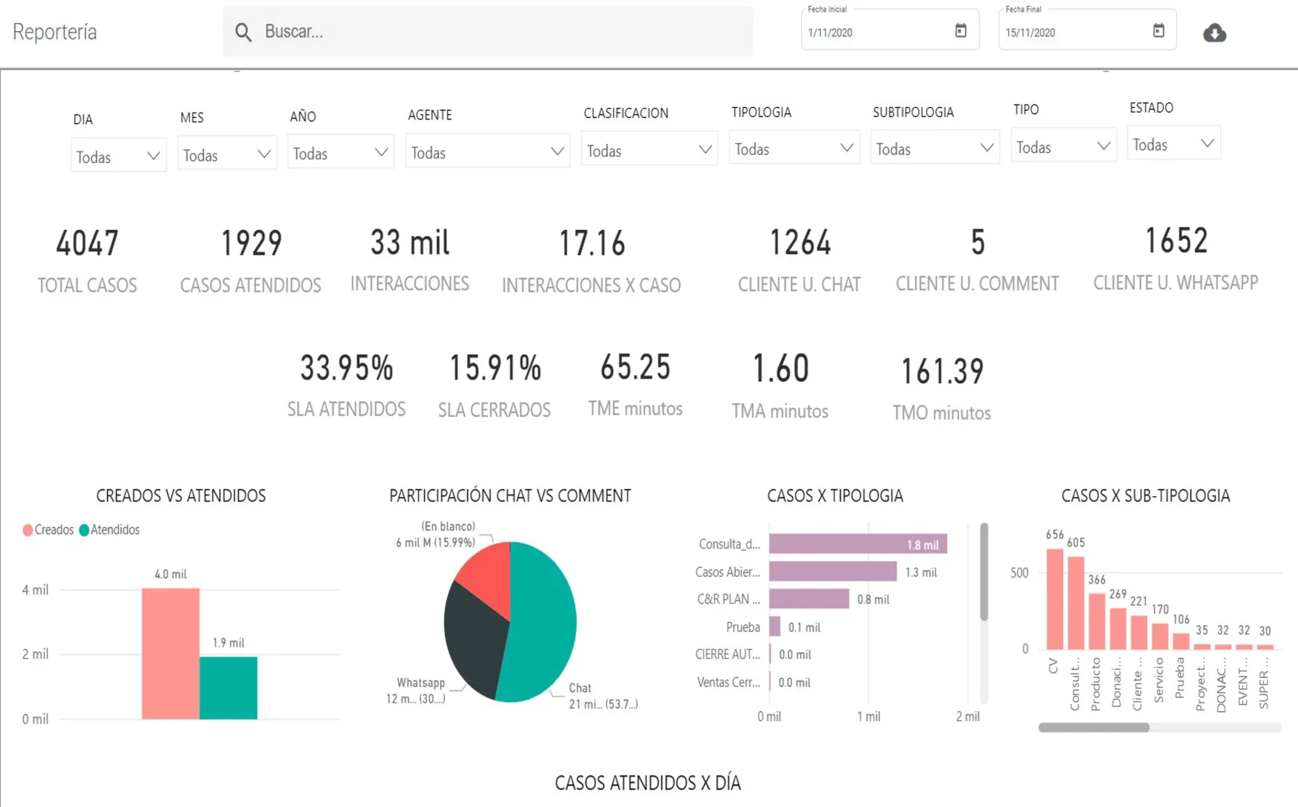Expand the ESTADO filter dropdown
The image size is (1298, 807).
point(1173,144)
